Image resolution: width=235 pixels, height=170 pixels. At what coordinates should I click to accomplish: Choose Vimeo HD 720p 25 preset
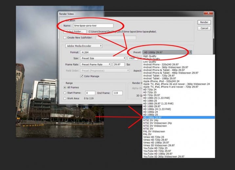click(153, 137)
